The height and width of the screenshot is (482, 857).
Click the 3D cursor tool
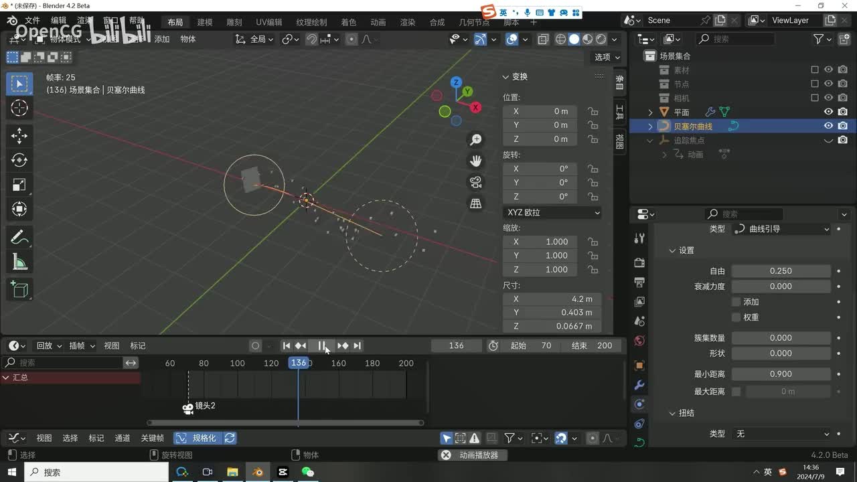click(x=19, y=108)
